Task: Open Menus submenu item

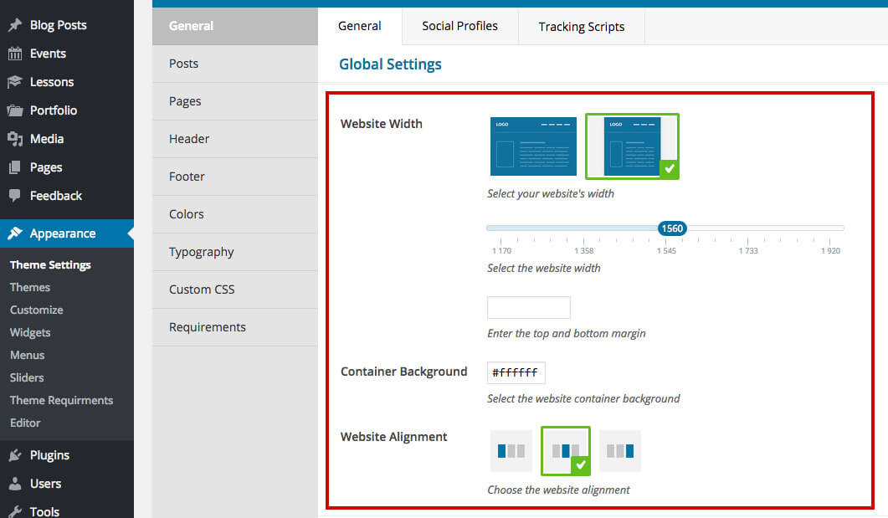Action: 27,355
